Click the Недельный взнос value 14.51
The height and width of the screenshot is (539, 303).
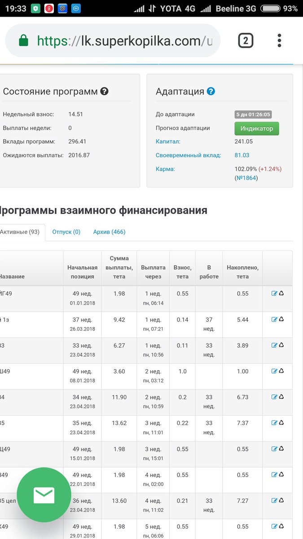75,115
